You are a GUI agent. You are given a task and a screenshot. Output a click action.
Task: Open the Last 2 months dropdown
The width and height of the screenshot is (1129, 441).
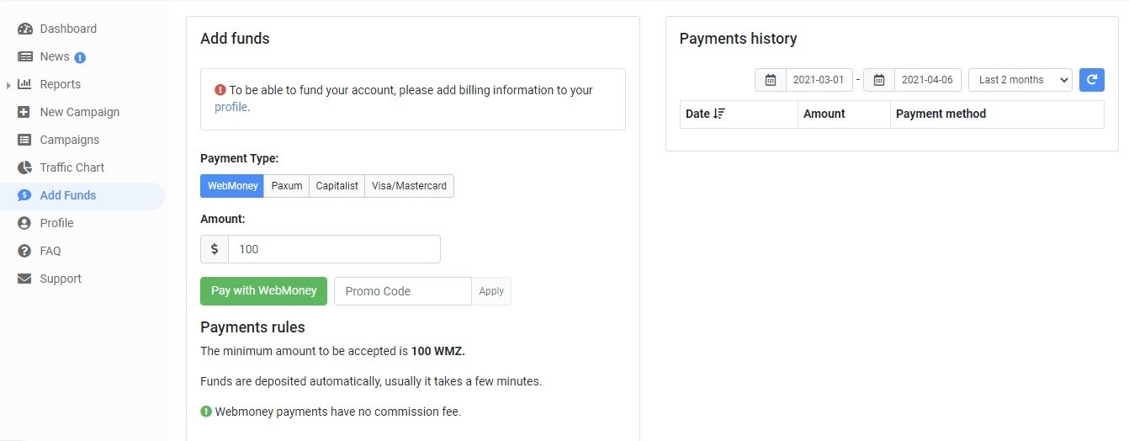pos(1020,80)
